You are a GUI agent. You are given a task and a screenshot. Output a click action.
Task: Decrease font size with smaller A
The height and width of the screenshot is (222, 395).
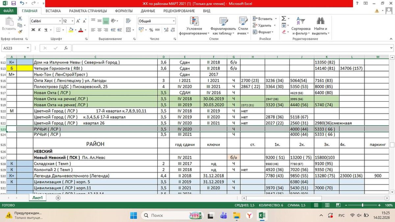pyautogui.click(x=85, y=21)
